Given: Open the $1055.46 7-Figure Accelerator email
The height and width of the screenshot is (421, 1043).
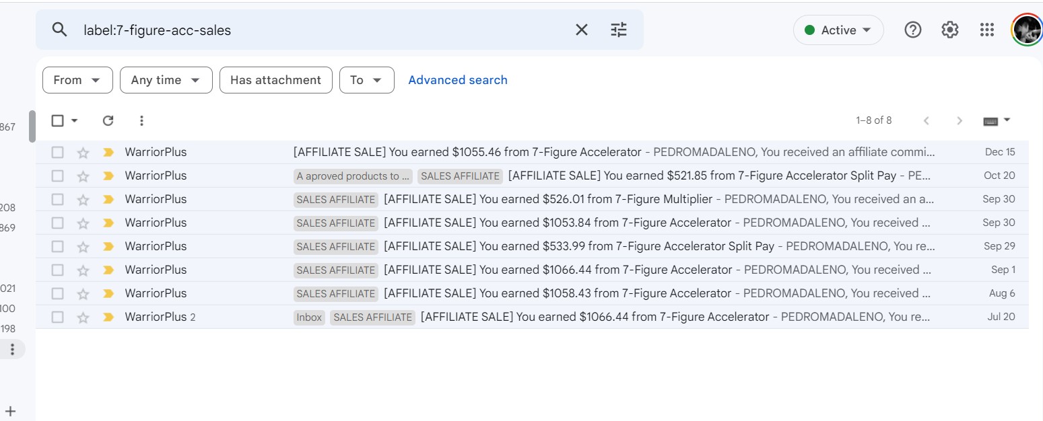Looking at the screenshot, I should click(x=532, y=152).
